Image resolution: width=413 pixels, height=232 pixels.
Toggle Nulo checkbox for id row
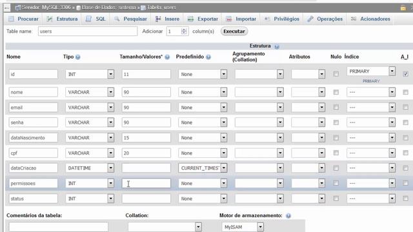click(x=336, y=74)
